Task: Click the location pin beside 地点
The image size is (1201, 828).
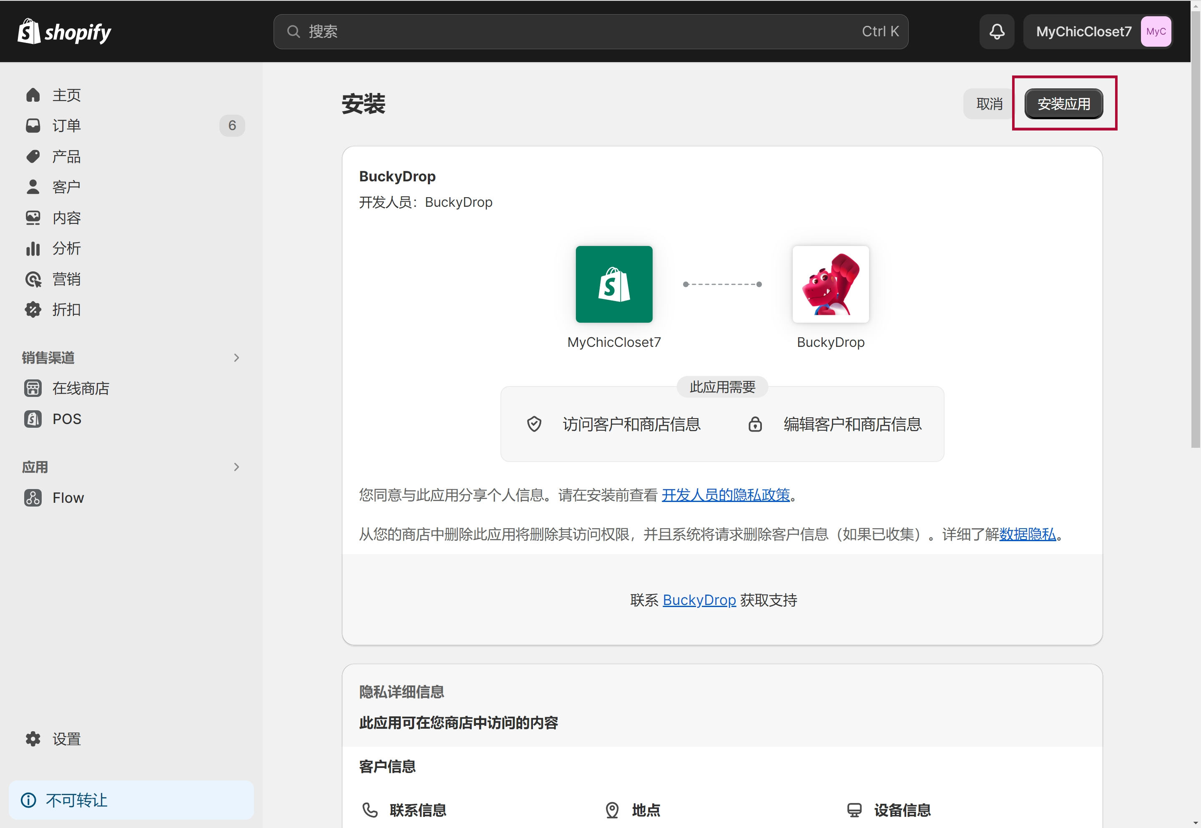Action: click(612, 810)
